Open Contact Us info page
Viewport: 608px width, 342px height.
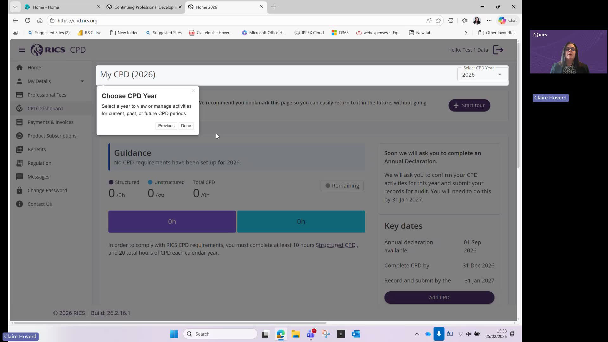40,204
